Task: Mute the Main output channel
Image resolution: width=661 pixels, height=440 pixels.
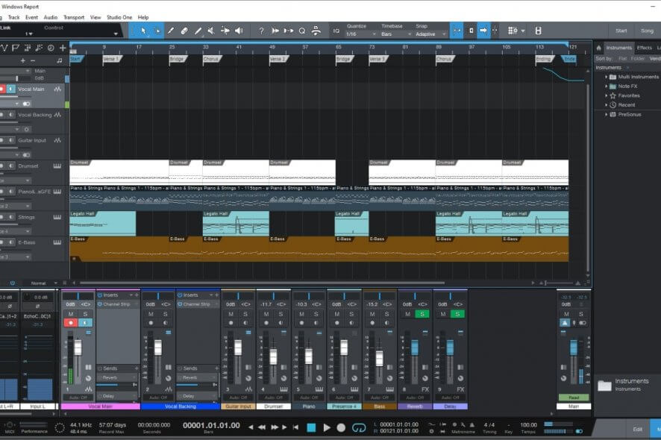Action: pos(566,314)
